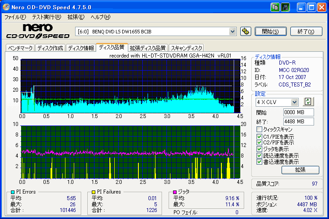Click jitter average 9.16 %
This screenshot has width=329, height=219.
click(232, 198)
